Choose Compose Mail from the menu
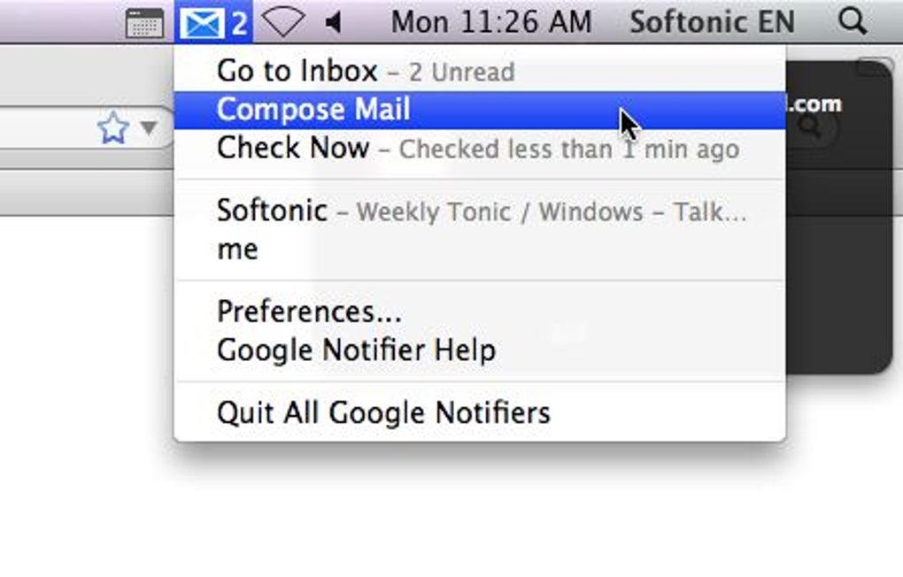Screen dimensions: 903x577 pyautogui.click(x=313, y=110)
